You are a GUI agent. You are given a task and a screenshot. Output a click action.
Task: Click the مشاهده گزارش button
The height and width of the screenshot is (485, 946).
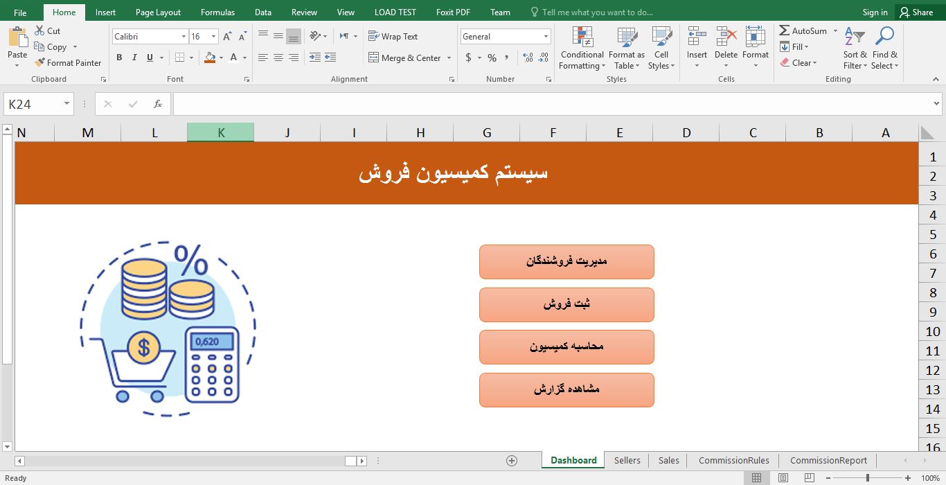click(566, 389)
